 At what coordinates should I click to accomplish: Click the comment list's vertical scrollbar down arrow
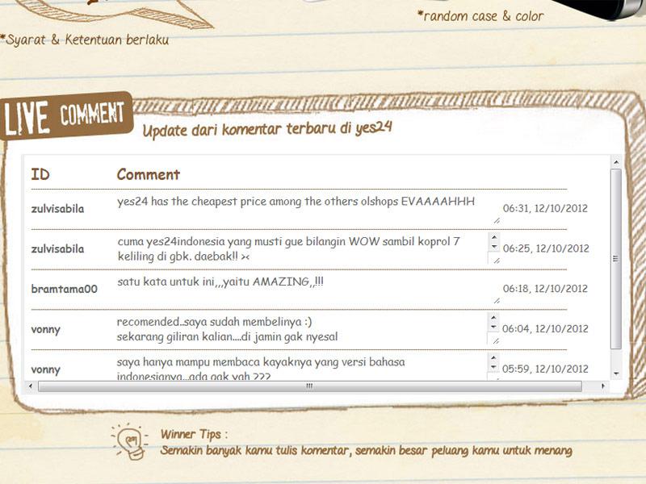point(616,374)
